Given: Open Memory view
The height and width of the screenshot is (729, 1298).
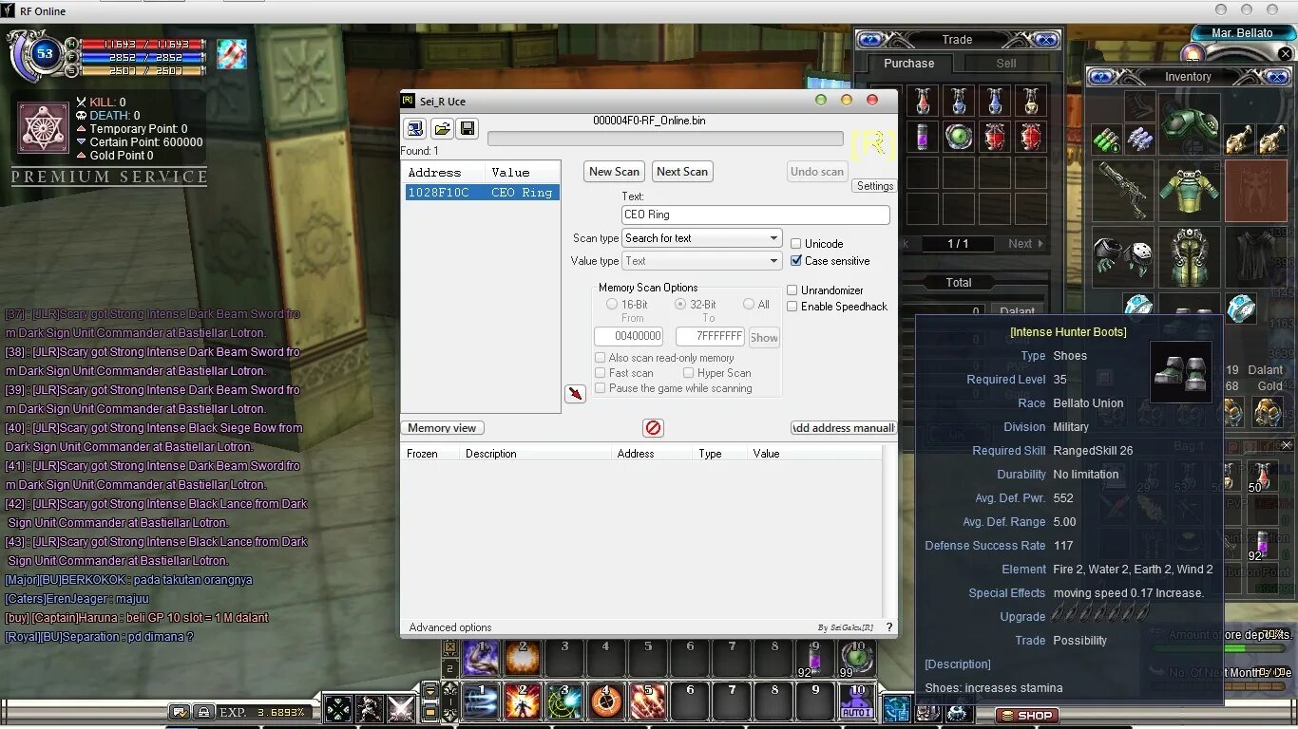Looking at the screenshot, I should click(x=442, y=428).
